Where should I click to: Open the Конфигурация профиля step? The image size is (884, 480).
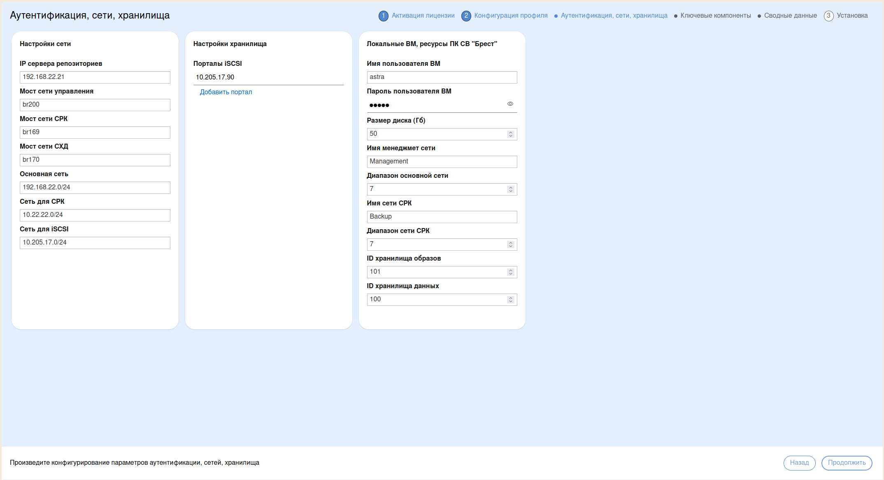tap(511, 16)
